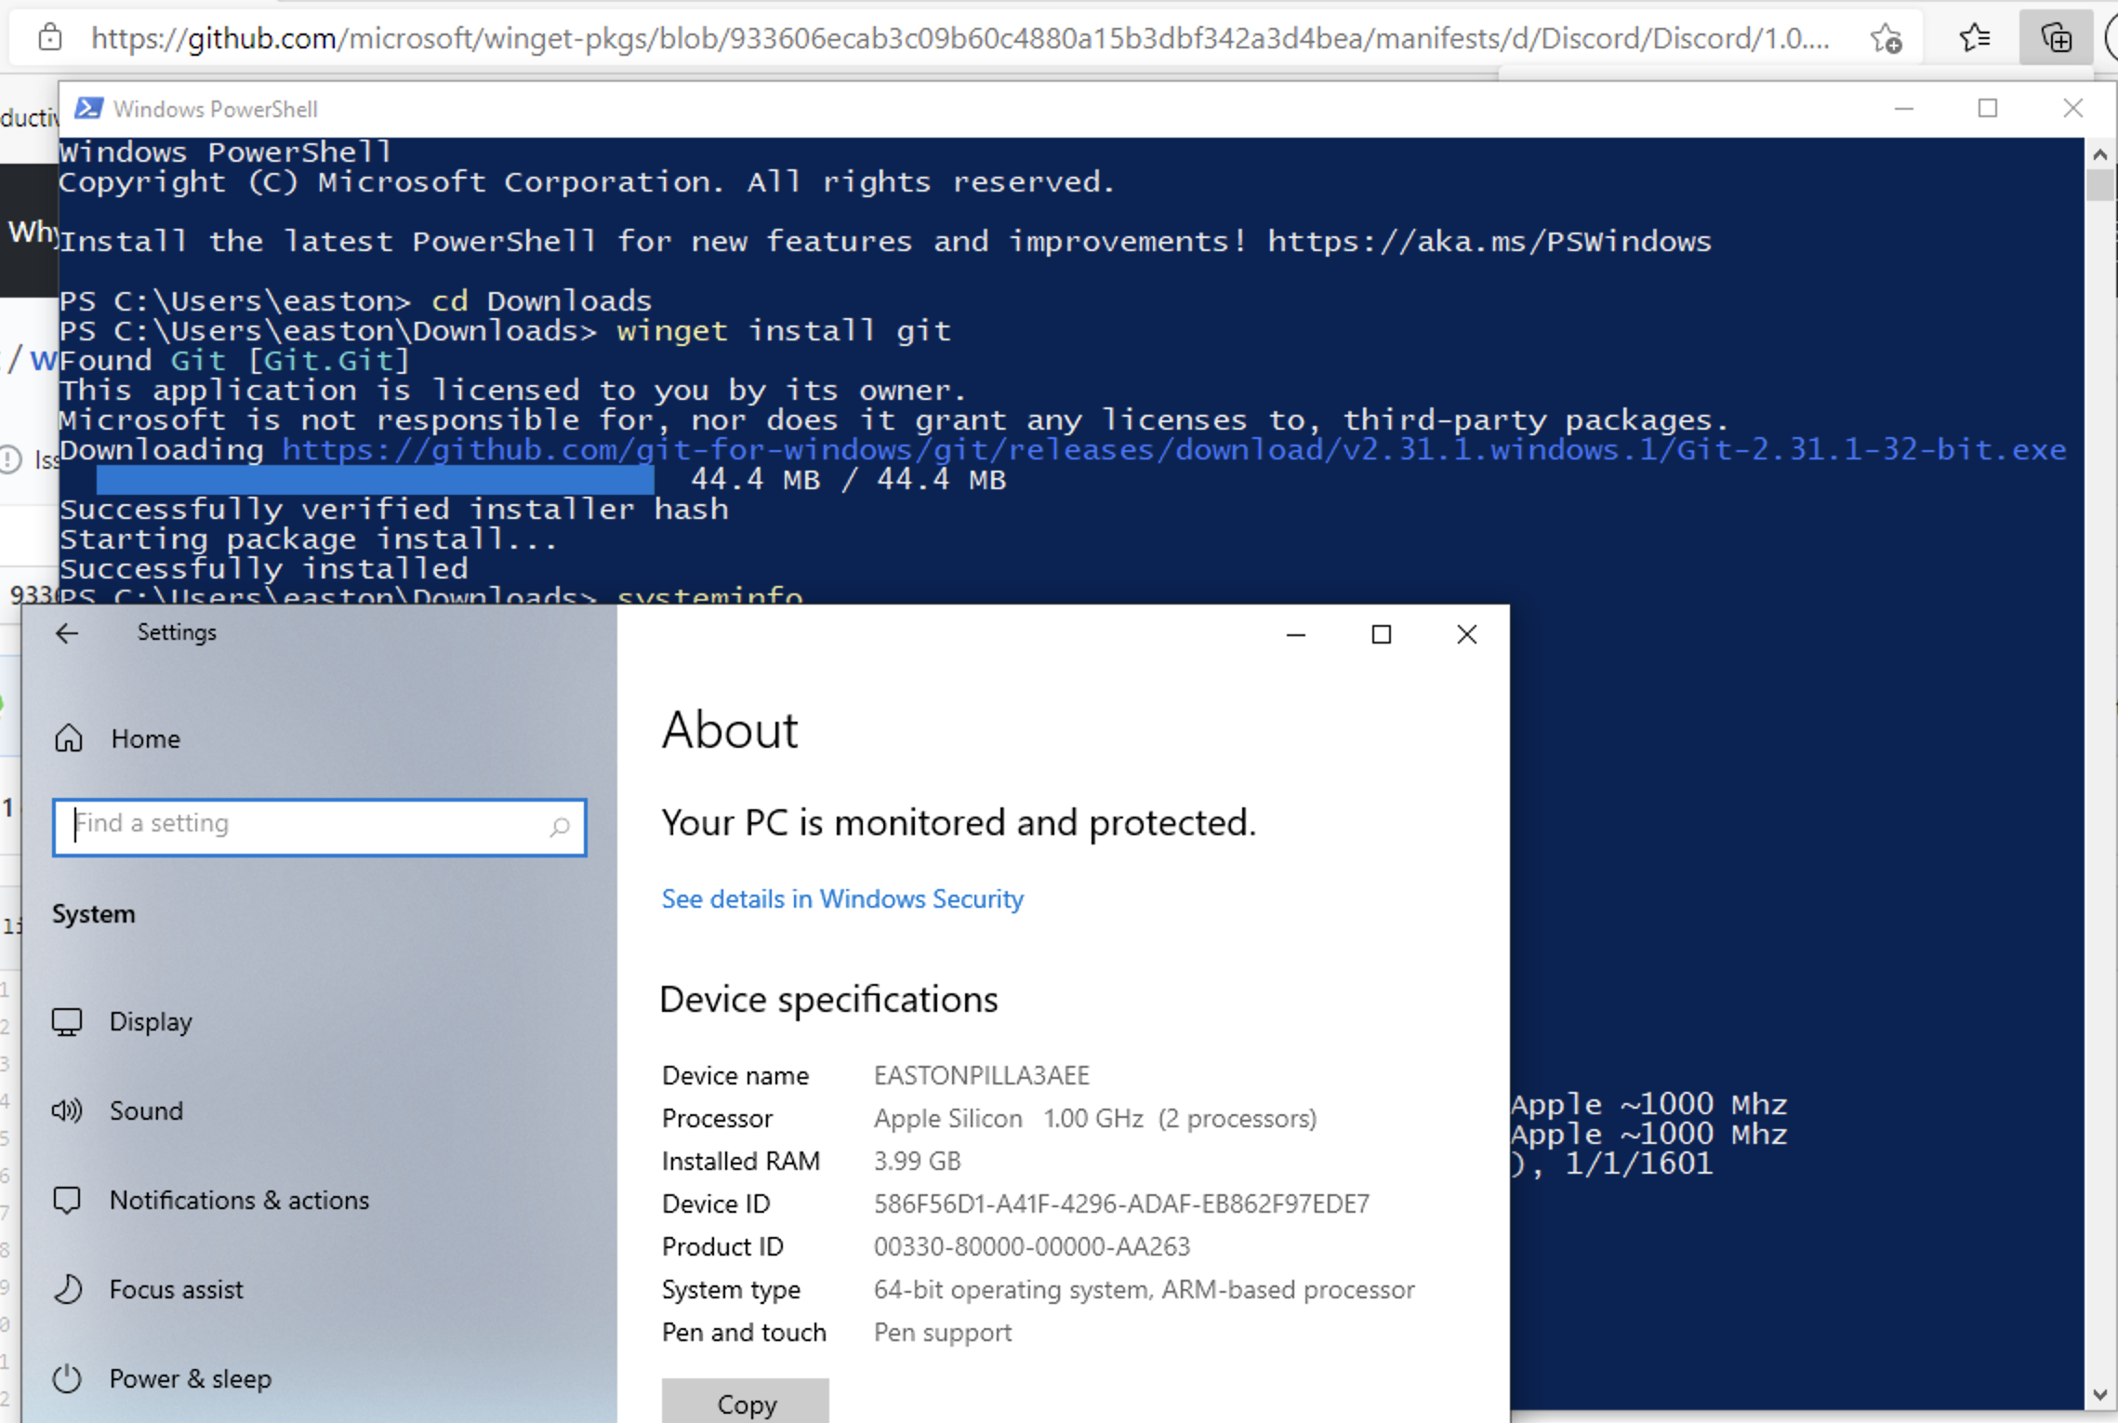Screen dimensions: 2118x1423
Task: Open See details in Windows Security
Action: 841,898
